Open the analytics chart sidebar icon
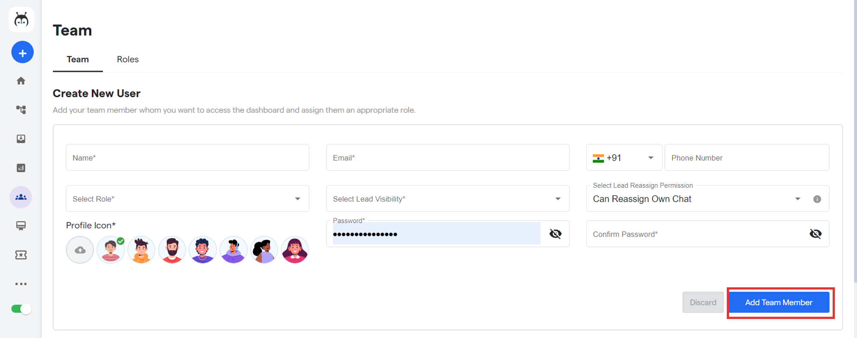857x338 pixels. click(x=21, y=168)
